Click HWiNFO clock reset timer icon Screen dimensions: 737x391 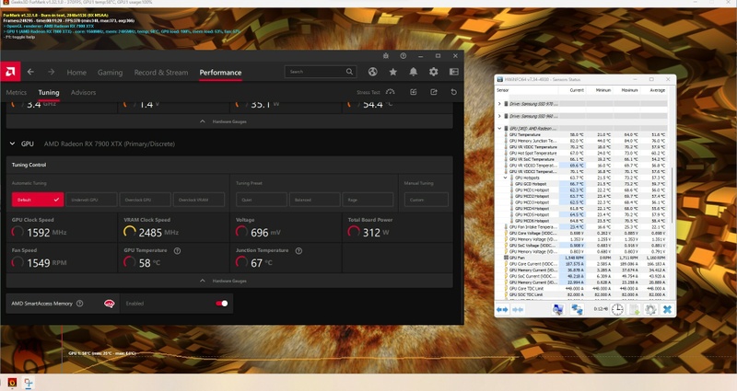point(617,309)
